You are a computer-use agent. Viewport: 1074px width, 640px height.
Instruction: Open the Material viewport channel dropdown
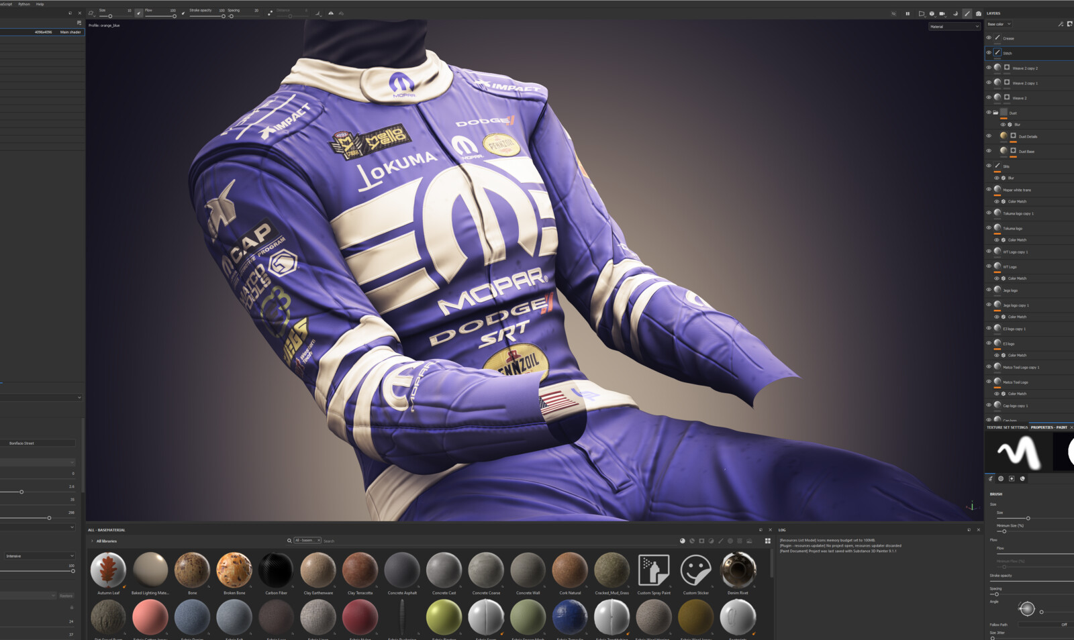[x=955, y=26]
